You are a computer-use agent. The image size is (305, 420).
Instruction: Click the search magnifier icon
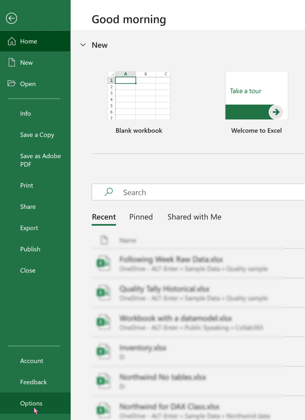tap(109, 192)
